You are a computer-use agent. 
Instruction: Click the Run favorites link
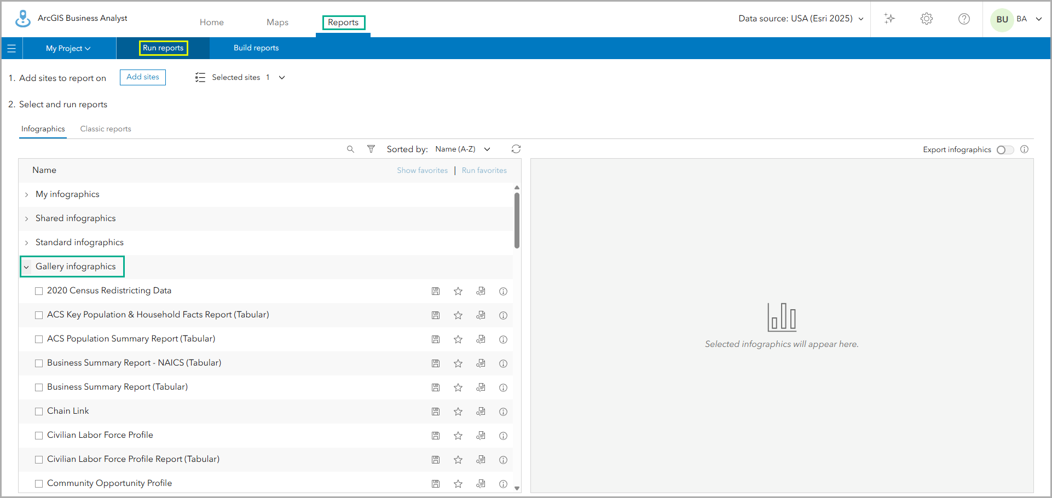[484, 171]
